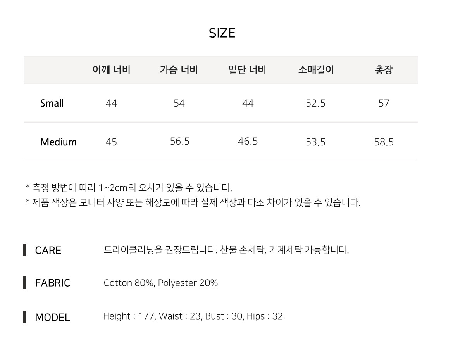Click Small total length value 57

point(384,104)
